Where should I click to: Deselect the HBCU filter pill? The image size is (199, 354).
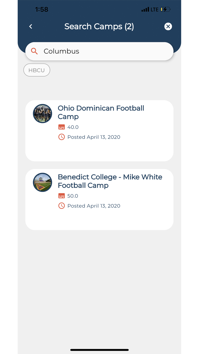click(x=37, y=70)
